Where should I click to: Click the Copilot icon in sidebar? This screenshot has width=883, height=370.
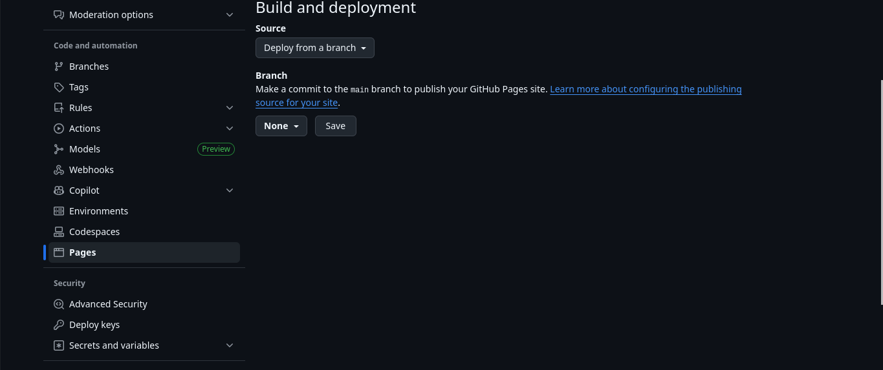pyautogui.click(x=59, y=190)
